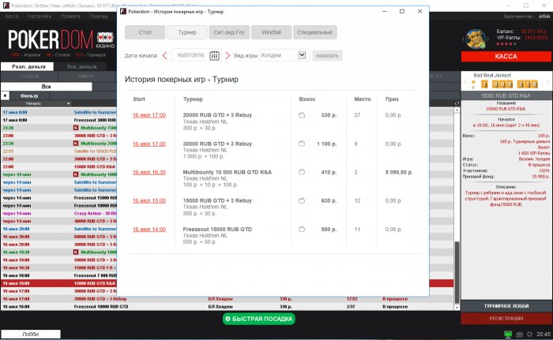Click the Pokerdom cards logo icon

pos(105,38)
